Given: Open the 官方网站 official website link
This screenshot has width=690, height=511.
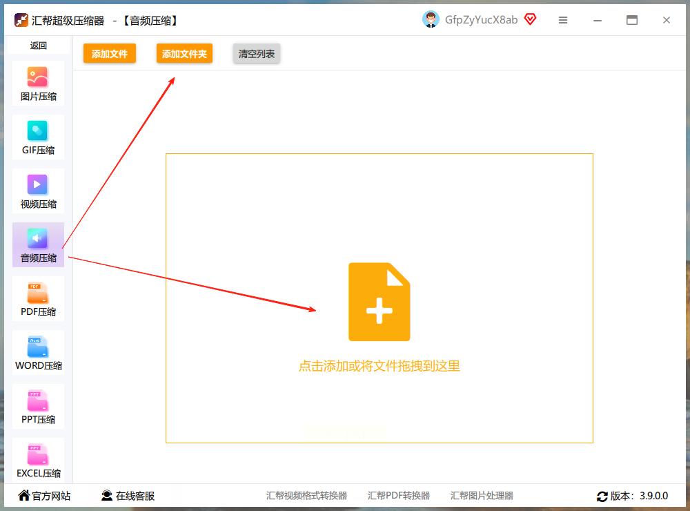Looking at the screenshot, I should [45, 496].
